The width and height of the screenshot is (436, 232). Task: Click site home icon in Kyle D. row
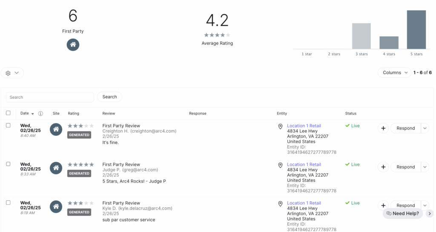pos(56,206)
